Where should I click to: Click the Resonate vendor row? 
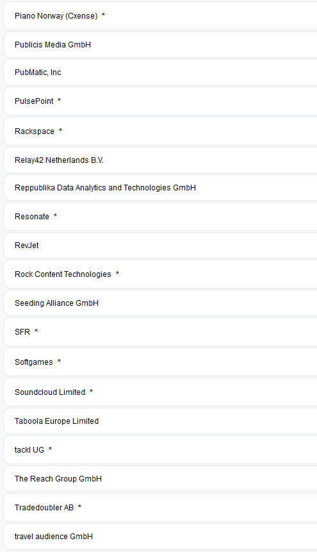pos(161,217)
